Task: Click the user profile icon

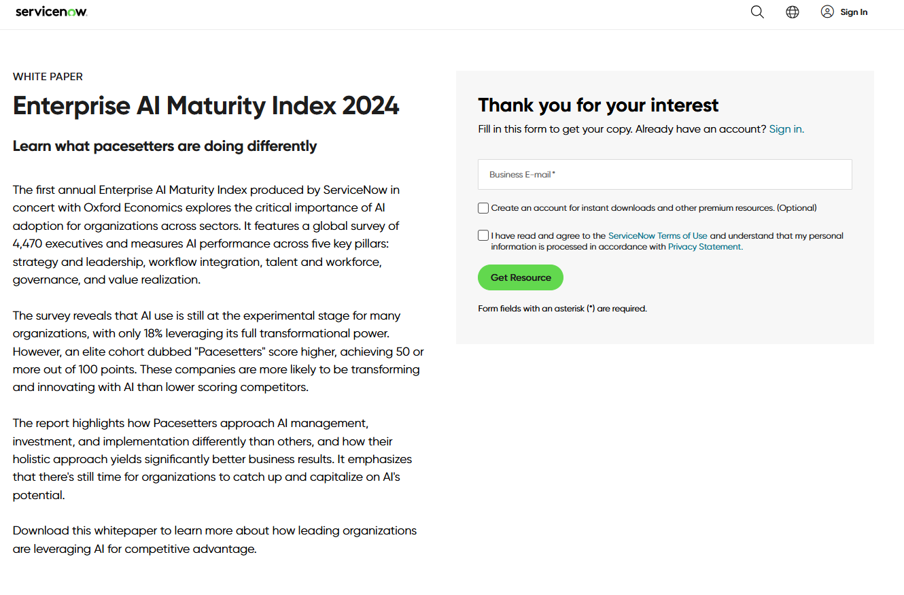Action: pyautogui.click(x=827, y=12)
